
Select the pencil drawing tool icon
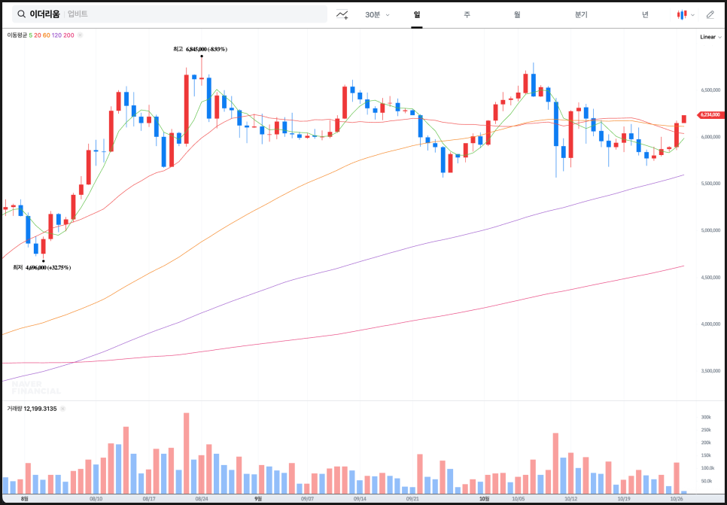point(710,14)
